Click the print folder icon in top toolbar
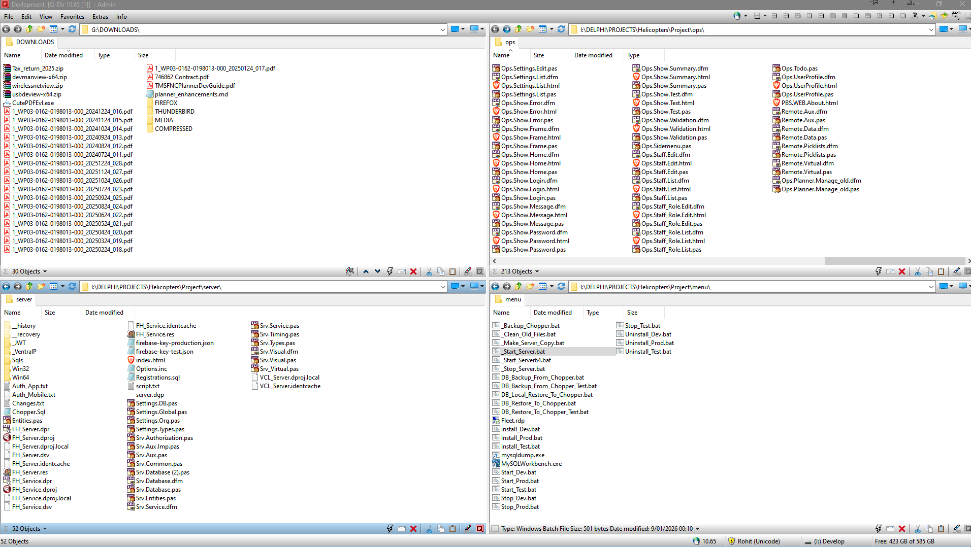 click(932, 16)
